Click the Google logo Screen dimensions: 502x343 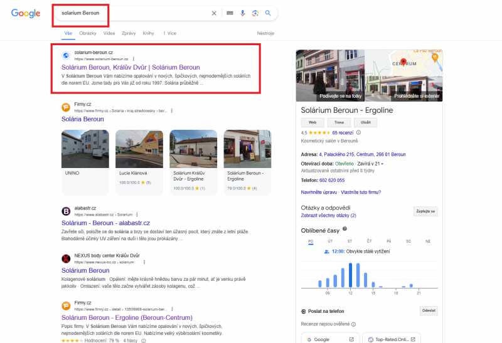pyautogui.click(x=26, y=13)
